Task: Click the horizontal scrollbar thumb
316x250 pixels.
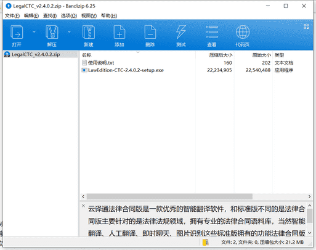Action: click(169, 196)
